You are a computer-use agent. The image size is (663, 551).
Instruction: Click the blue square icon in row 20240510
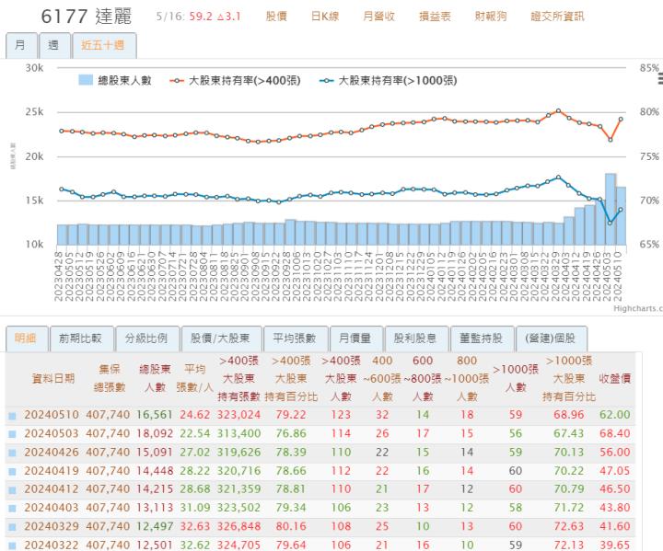[x=12, y=416]
